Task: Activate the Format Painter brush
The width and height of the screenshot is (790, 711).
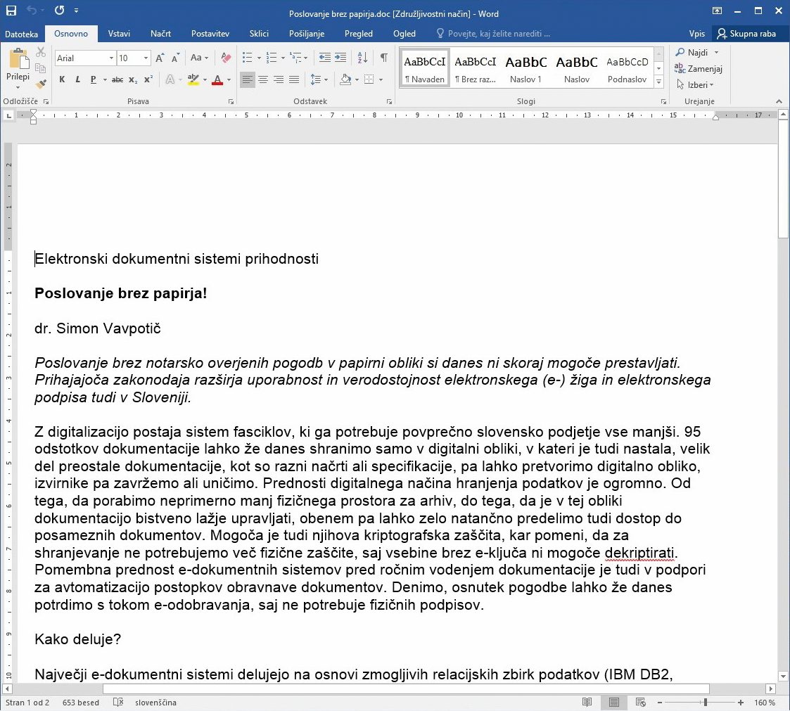Action: pos(42,84)
